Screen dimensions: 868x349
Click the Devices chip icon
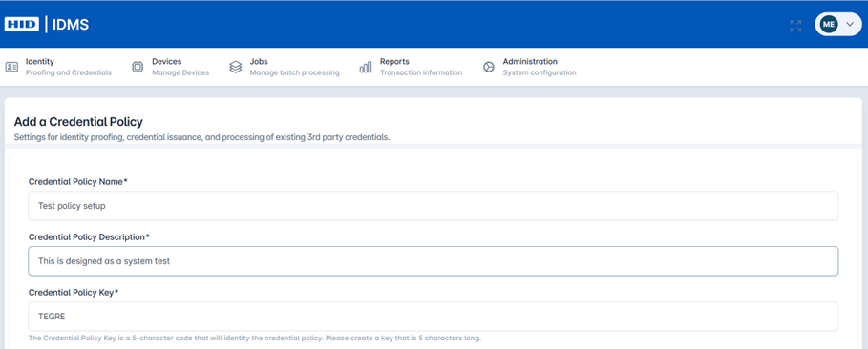pos(138,67)
